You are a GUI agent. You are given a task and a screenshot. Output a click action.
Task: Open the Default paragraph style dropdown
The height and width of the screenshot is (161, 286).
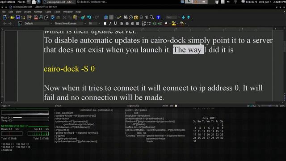tap(51, 23)
